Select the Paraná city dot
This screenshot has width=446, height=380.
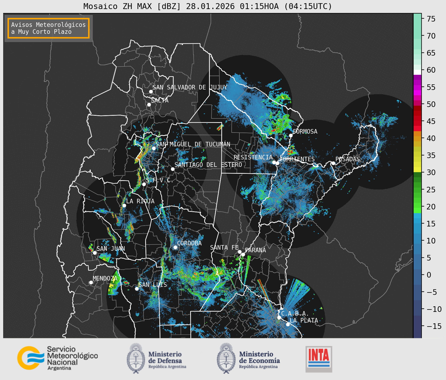[x=243, y=254]
